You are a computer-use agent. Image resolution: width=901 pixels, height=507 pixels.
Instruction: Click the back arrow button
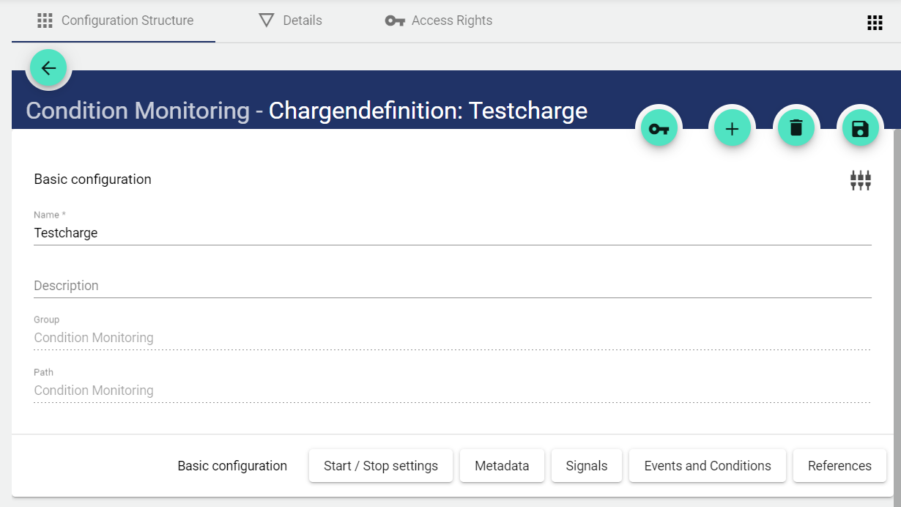tap(48, 68)
